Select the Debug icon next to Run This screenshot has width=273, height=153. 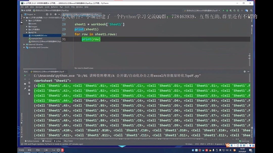pos(228,11)
